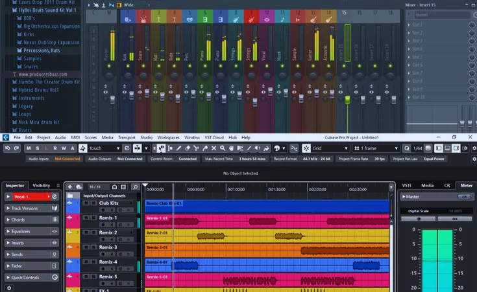Toggle the Master channel mute LED in FL mixer
Image resolution: width=477 pixels, height=292 pixels.
(x=109, y=66)
